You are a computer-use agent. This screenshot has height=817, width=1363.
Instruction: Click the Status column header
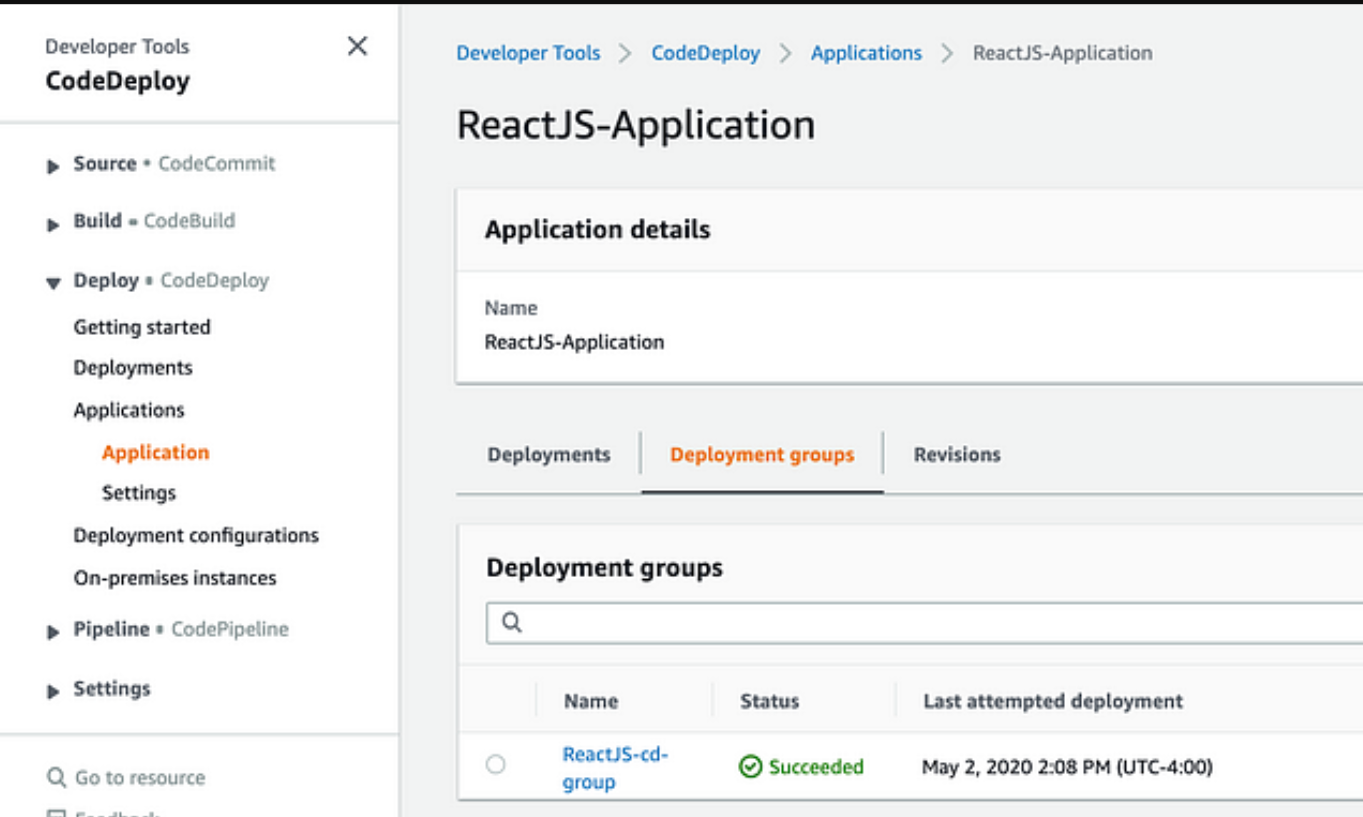tap(769, 701)
